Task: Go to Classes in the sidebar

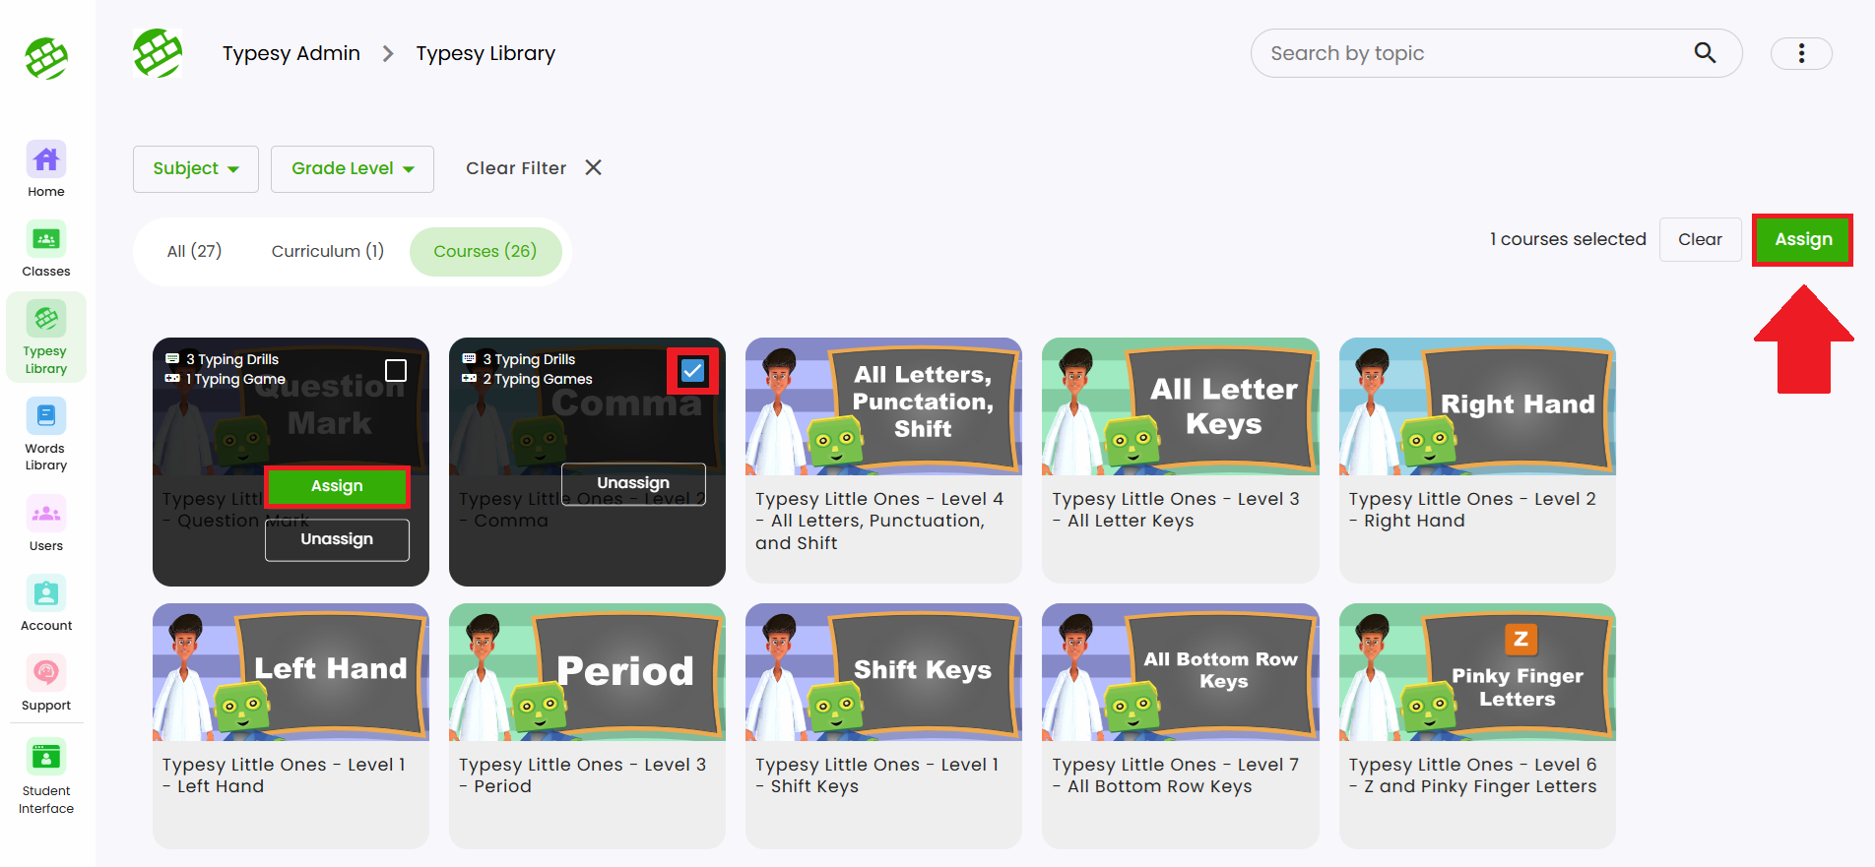Action: [46, 240]
